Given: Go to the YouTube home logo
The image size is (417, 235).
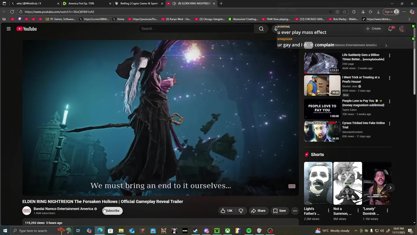Looking at the screenshot, I should pyautogui.click(x=27, y=29).
